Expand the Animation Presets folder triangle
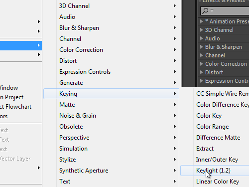The height and width of the screenshot is (187, 249). [x=202, y=21]
